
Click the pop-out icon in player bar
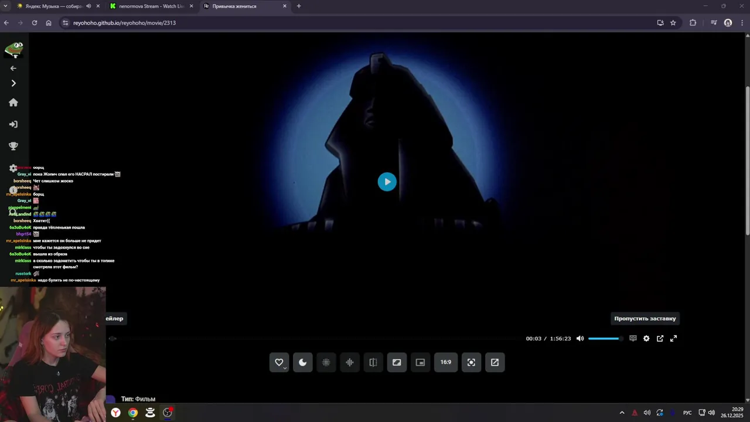660,338
